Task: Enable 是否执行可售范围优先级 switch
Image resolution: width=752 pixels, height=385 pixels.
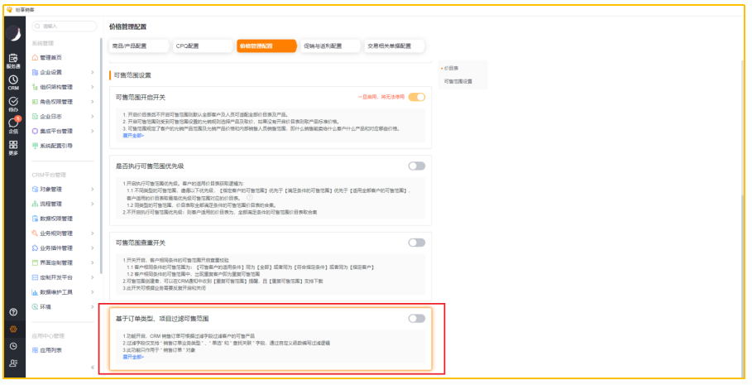Action: (417, 166)
